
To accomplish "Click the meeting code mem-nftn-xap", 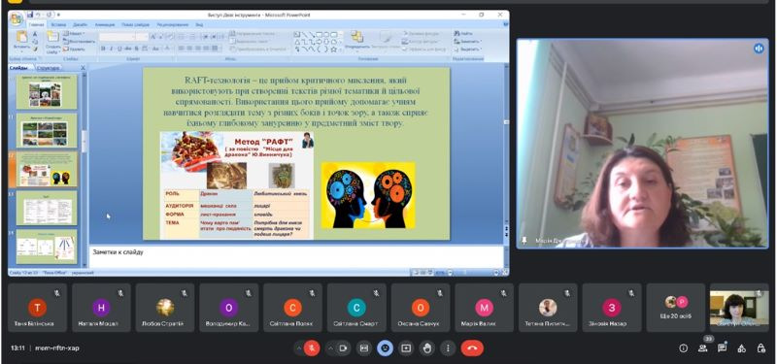I will coord(57,348).
